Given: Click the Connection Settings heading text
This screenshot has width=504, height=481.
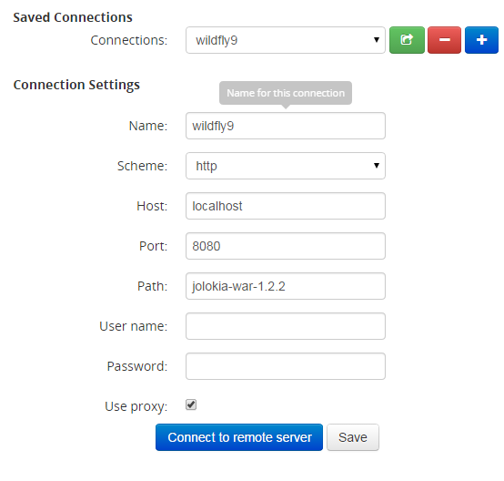Looking at the screenshot, I should pos(76,85).
